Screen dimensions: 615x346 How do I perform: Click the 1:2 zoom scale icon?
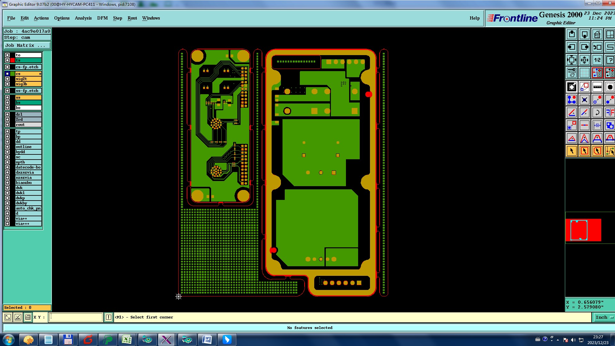(597, 60)
